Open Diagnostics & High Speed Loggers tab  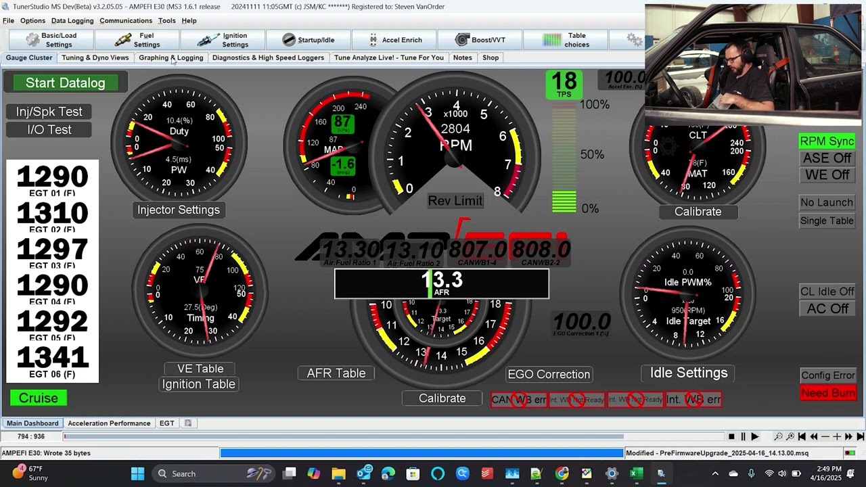pyautogui.click(x=268, y=57)
